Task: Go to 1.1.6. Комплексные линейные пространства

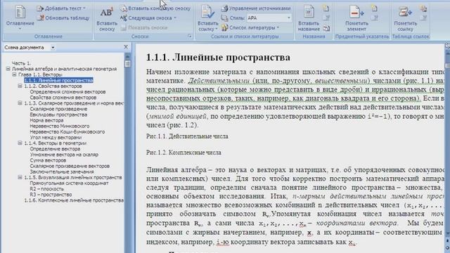Action: [74, 200]
